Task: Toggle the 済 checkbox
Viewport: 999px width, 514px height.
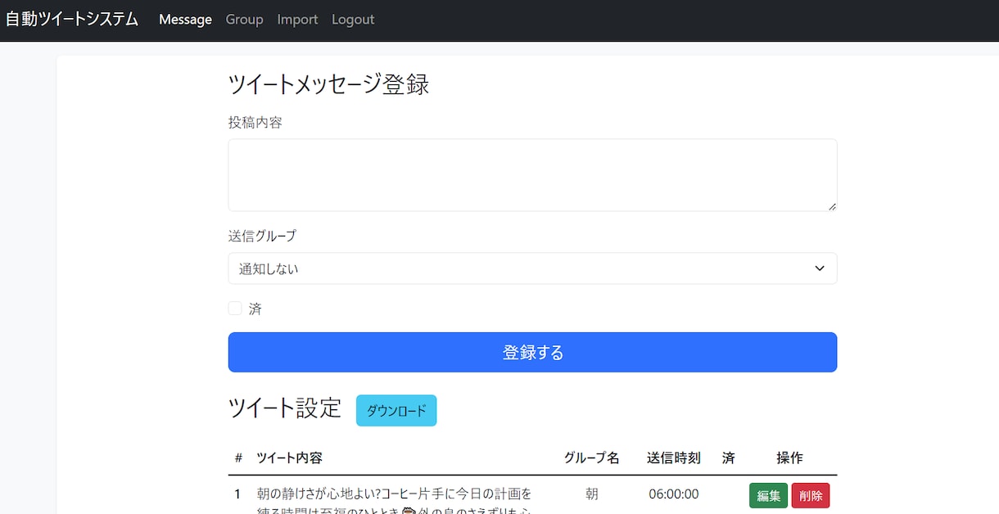Action: click(x=235, y=309)
